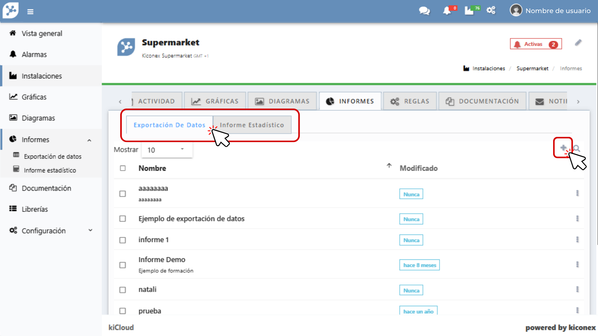This screenshot has width=598, height=336.
Task: Click the installations counter icon in header
Action: 470,11
